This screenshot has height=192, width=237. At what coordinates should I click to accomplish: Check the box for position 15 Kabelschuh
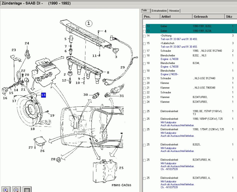point(144,43)
